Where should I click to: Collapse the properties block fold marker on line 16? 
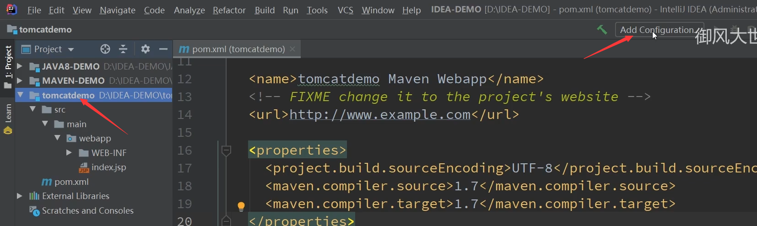click(226, 150)
